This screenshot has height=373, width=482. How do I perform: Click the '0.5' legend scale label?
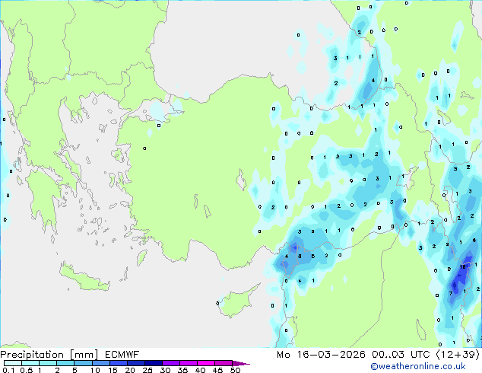[26, 370]
